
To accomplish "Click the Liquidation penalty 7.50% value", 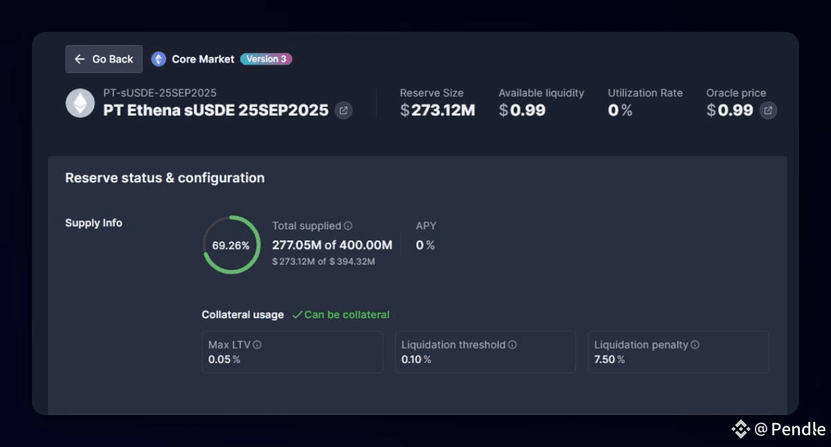I will coord(609,360).
